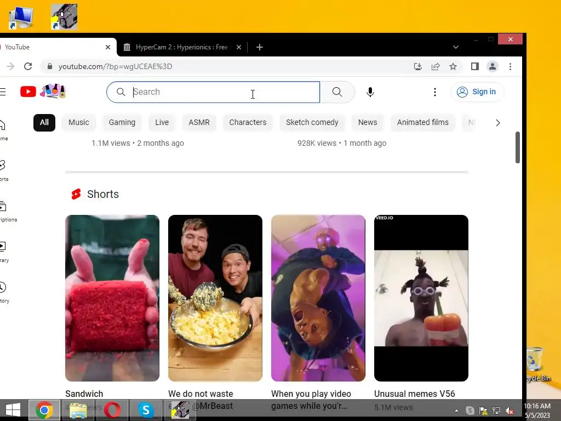Select the News filter chip
This screenshot has width=561, height=421.
point(368,122)
